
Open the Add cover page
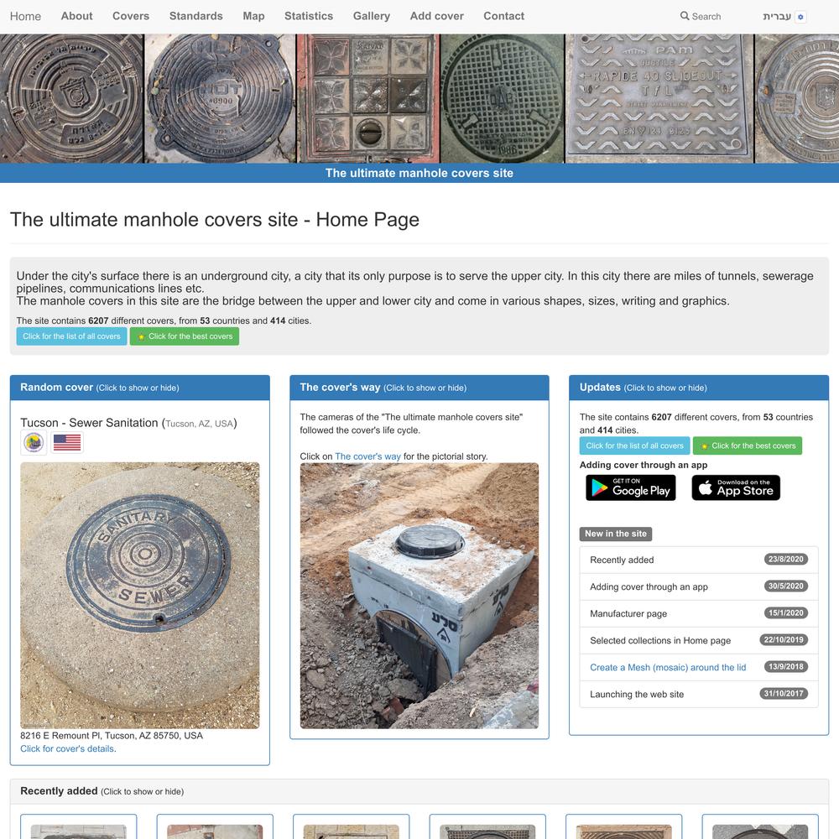(x=436, y=16)
